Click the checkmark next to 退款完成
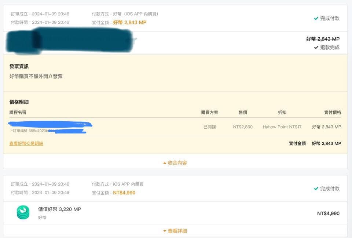352x238 pixels. point(316,48)
